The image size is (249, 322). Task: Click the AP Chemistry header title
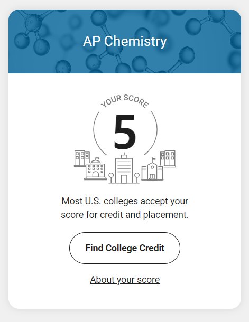(x=125, y=41)
